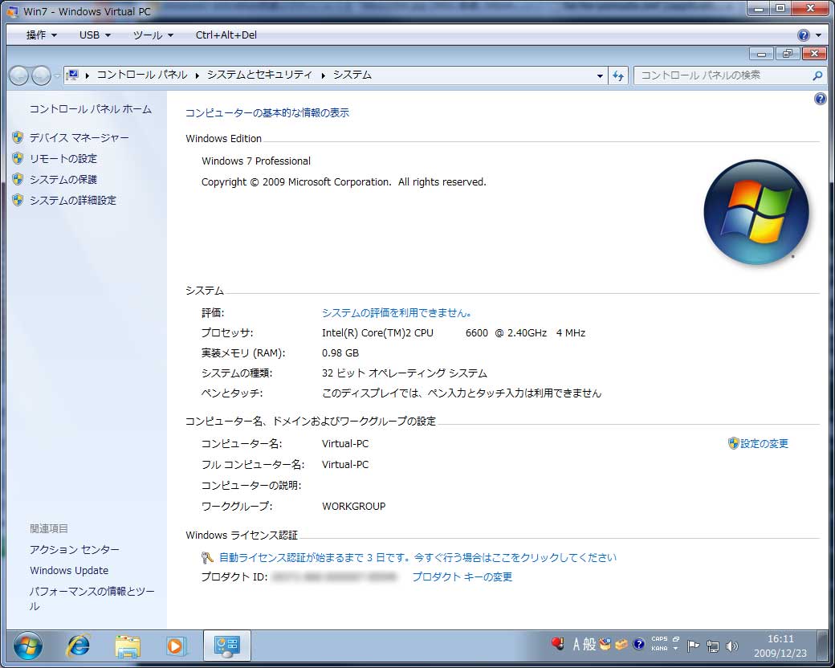Go to コントロール パネル ホーム
This screenshot has height=668, width=835.
(x=91, y=109)
